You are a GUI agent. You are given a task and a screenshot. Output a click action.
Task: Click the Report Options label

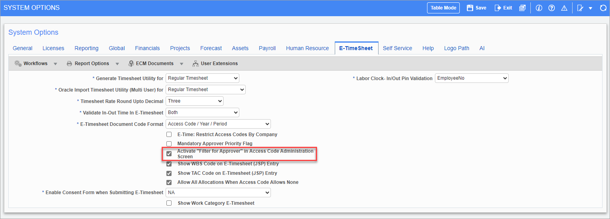(x=92, y=64)
